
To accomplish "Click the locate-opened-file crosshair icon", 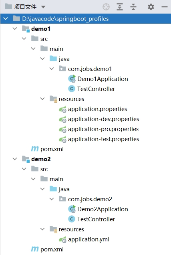I will (x=106, y=7).
